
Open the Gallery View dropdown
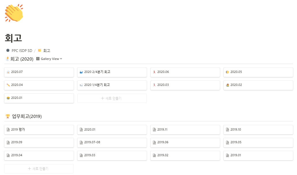pyautogui.click(x=49, y=59)
